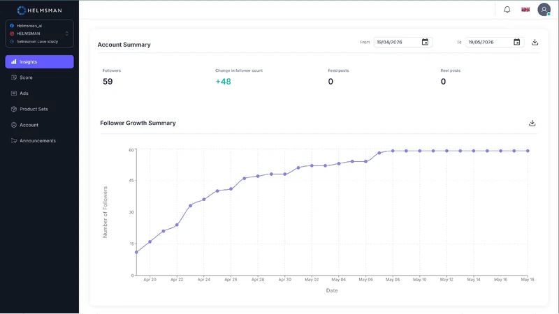This screenshot has width=559, height=314.
Task: Open the To date calendar picker
Action: (516, 42)
